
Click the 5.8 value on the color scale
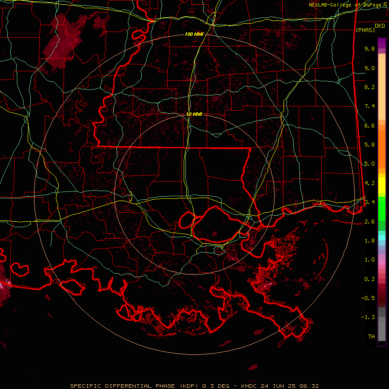coord(370,145)
